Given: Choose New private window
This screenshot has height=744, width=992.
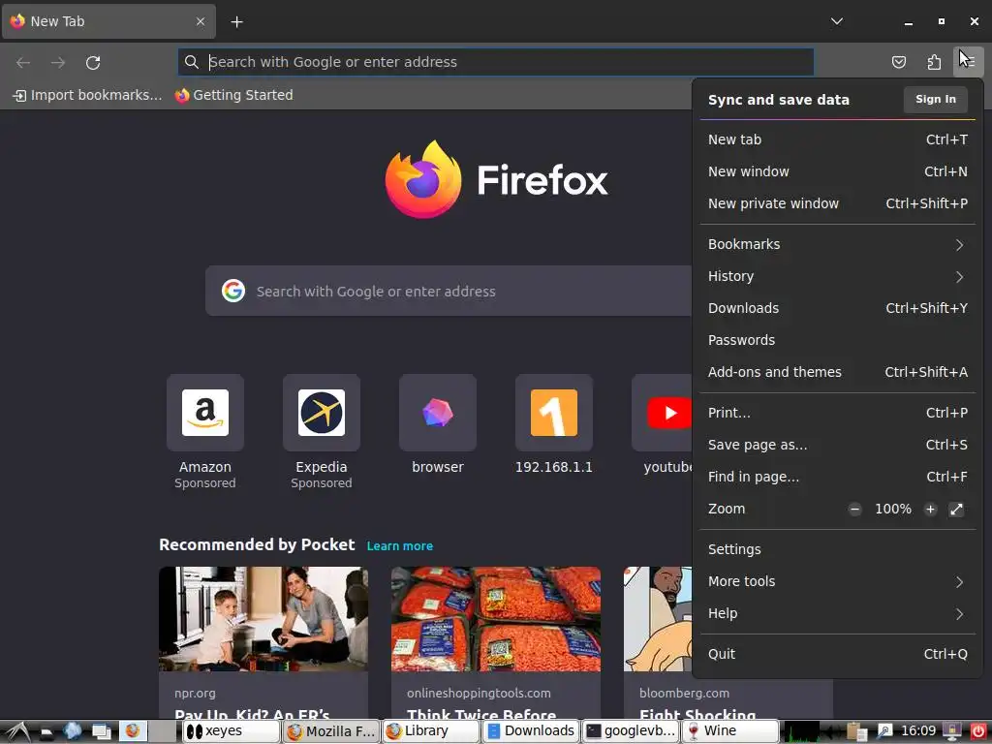Looking at the screenshot, I should tap(837, 203).
